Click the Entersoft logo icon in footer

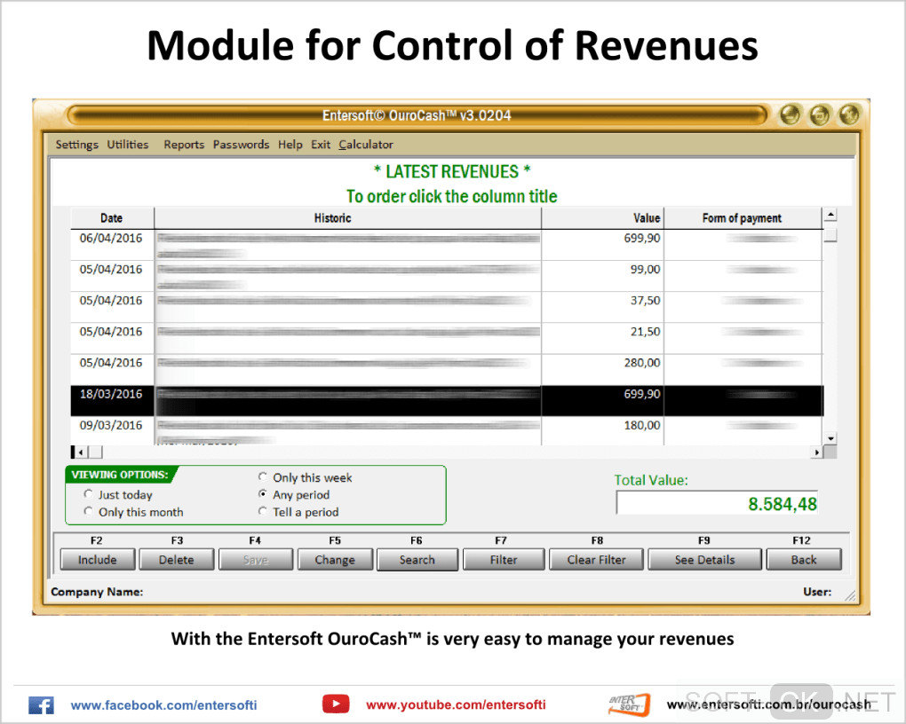pyautogui.click(x=630, y=704)
